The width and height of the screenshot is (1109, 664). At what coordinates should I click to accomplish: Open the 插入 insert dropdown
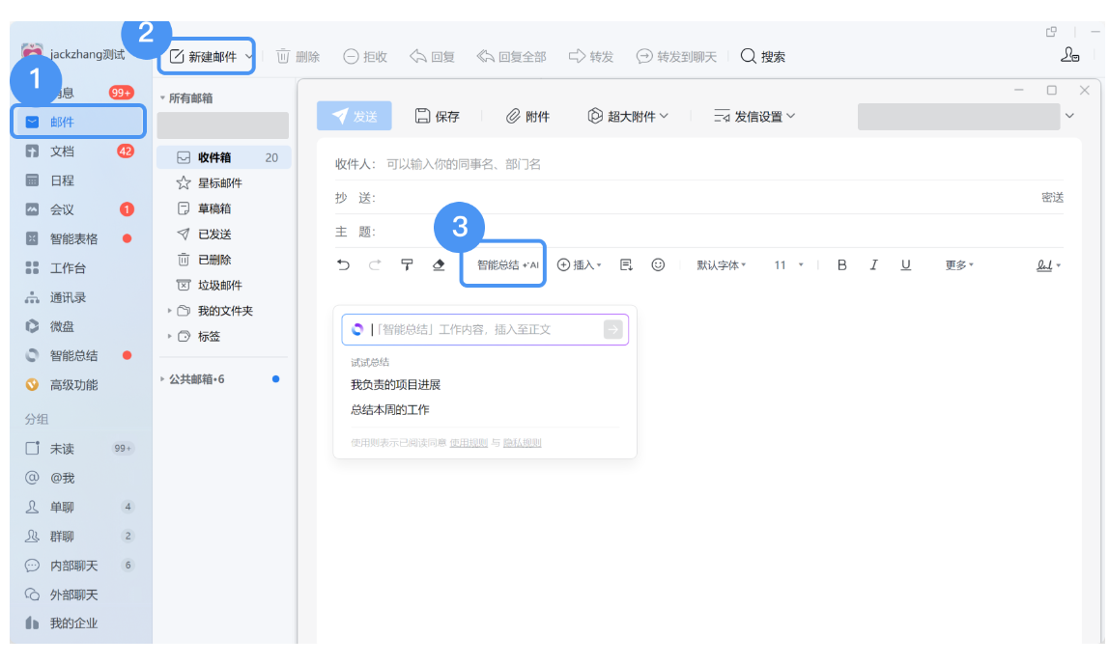pos(580,264)
